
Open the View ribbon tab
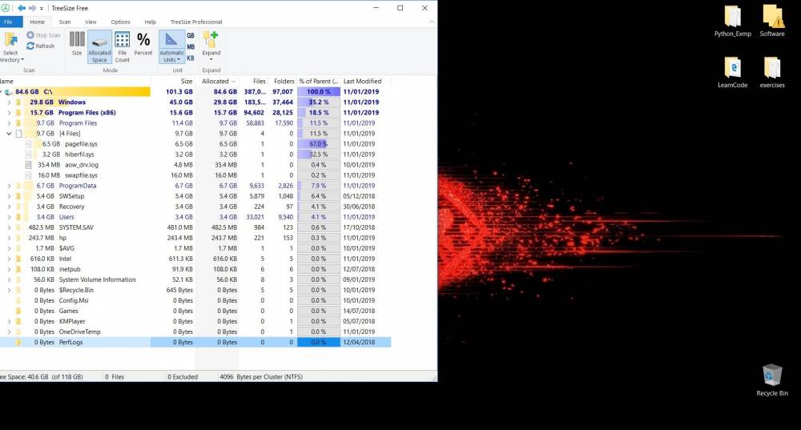point(91,22)
